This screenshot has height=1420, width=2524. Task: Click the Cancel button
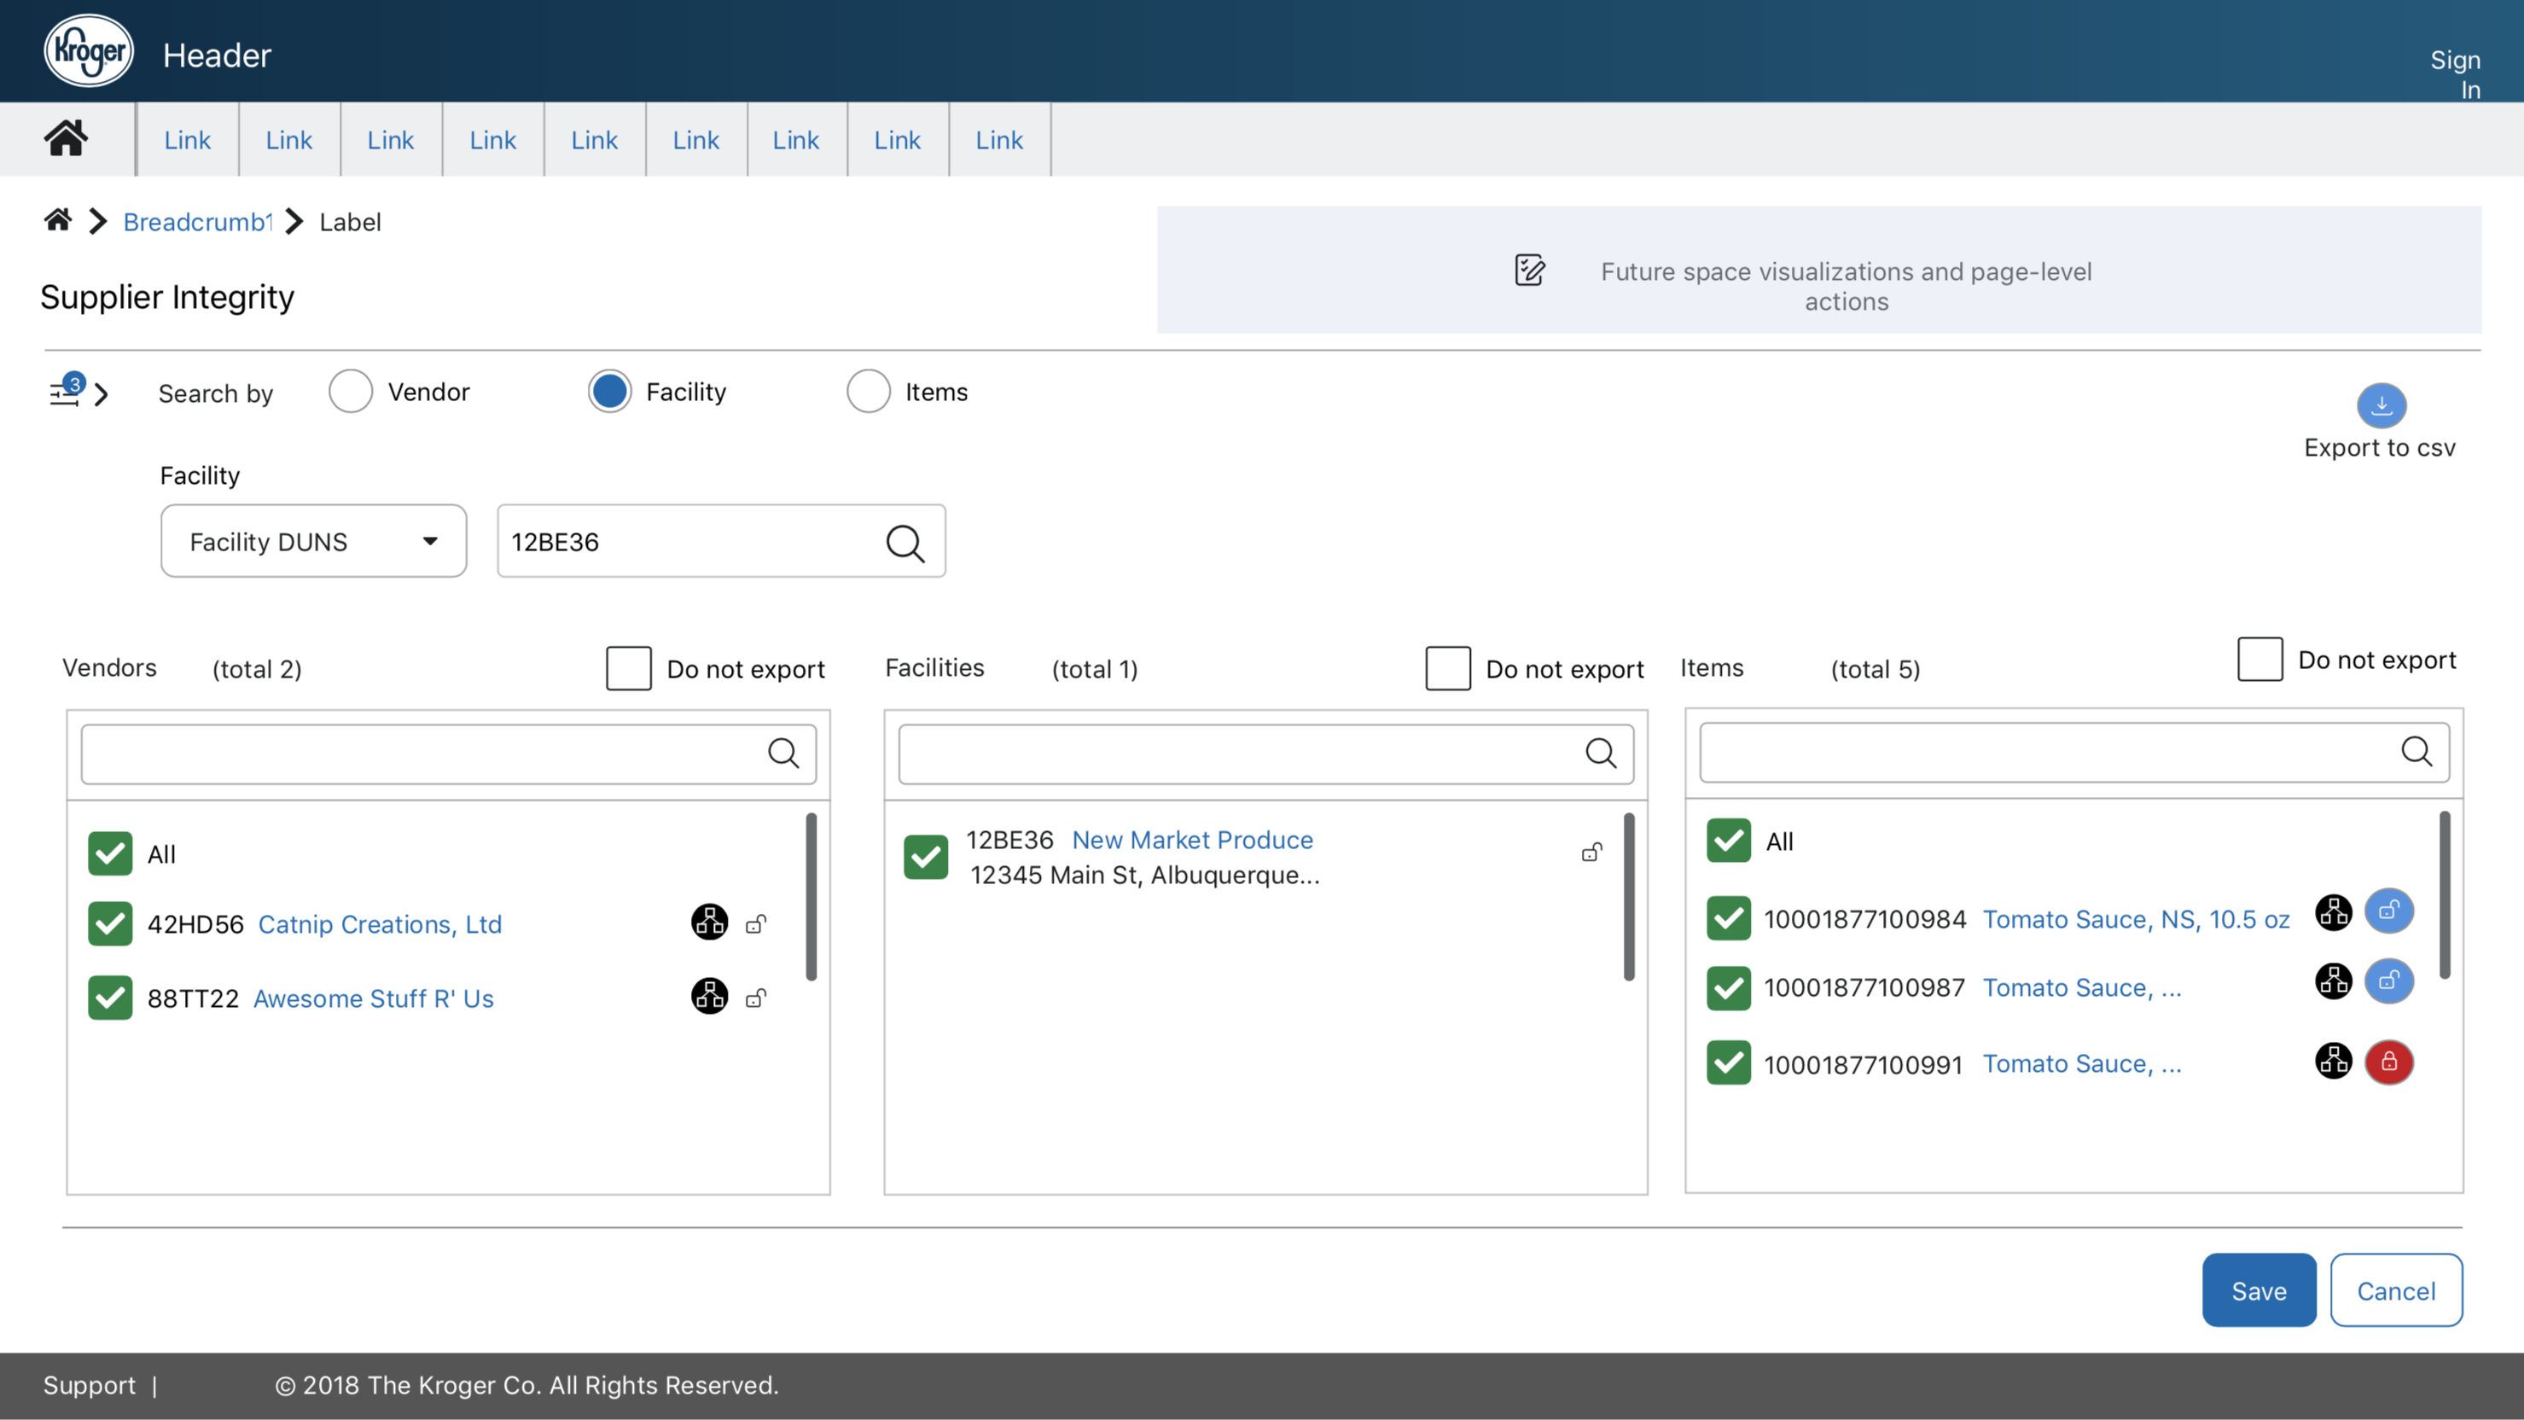point(2396,1290)
